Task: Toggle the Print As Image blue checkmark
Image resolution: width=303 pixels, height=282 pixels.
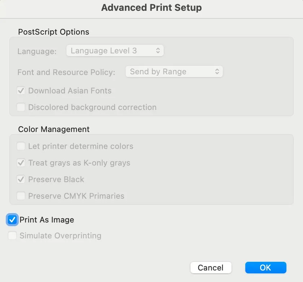Action: click(12, 220)
